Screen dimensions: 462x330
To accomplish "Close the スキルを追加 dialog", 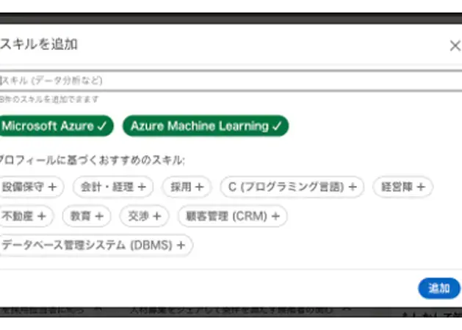I will click(455, 46).
